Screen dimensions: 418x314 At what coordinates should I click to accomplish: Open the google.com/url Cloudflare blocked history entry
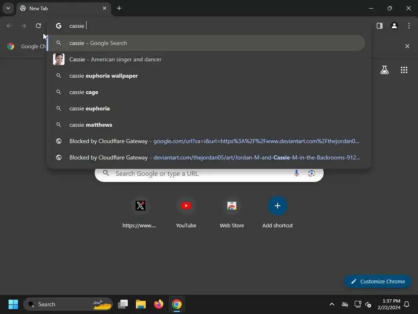[206, 141]
